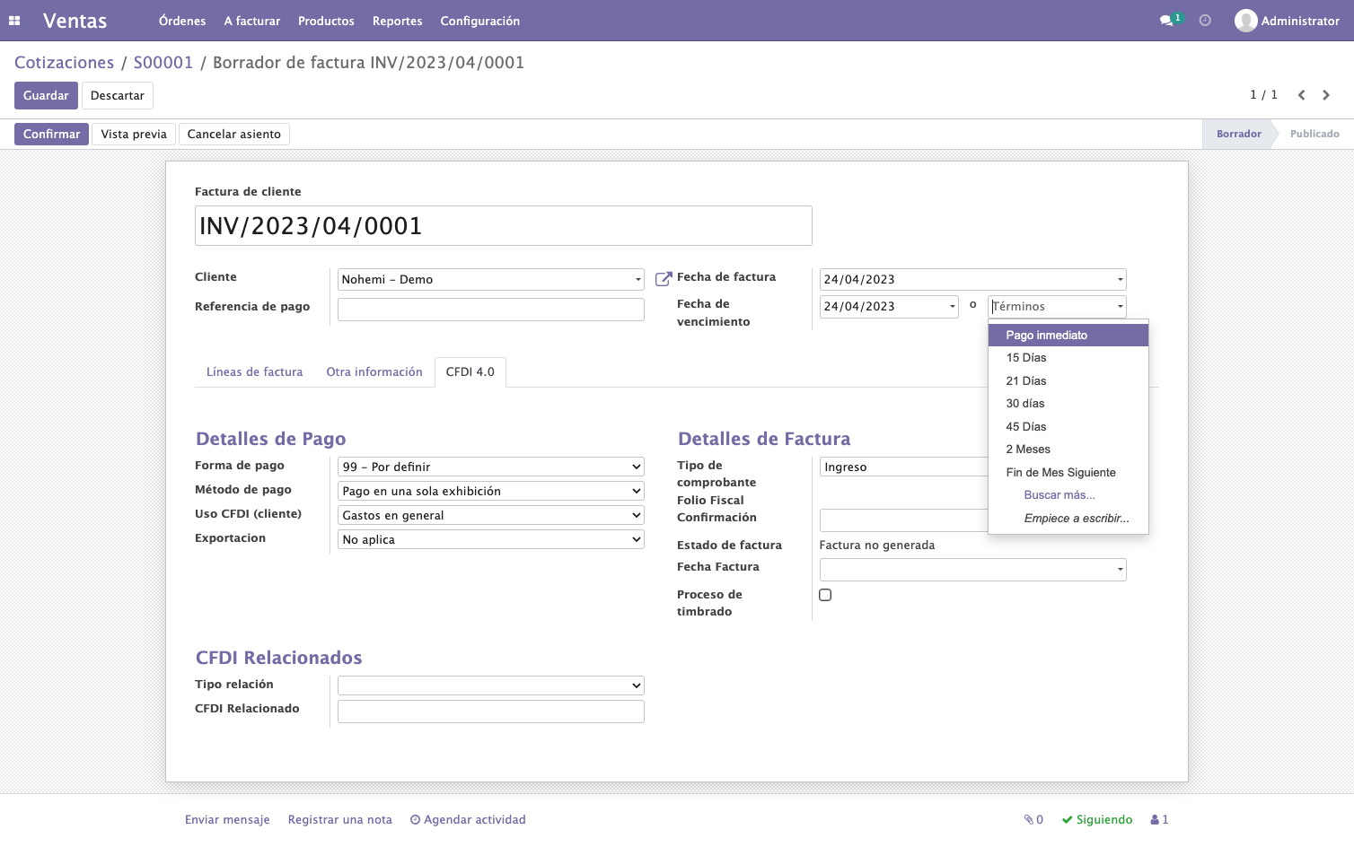Image resolution: width=1354 pixels, height=847 pixels.
Task: Click the Referencia de pago field
Action: [x=491, y=310]
